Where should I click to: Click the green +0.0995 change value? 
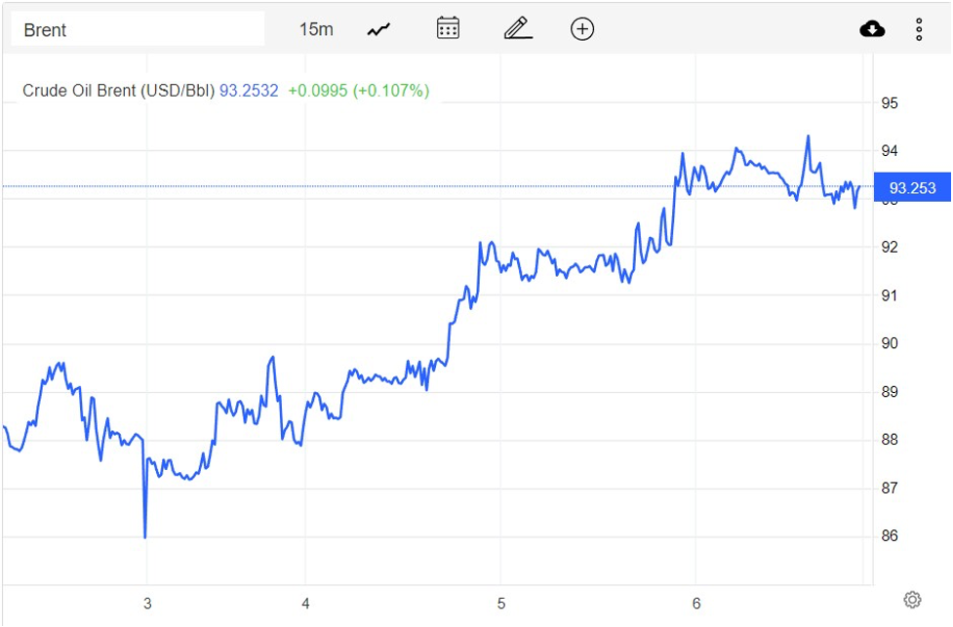[x=317, y=91]
